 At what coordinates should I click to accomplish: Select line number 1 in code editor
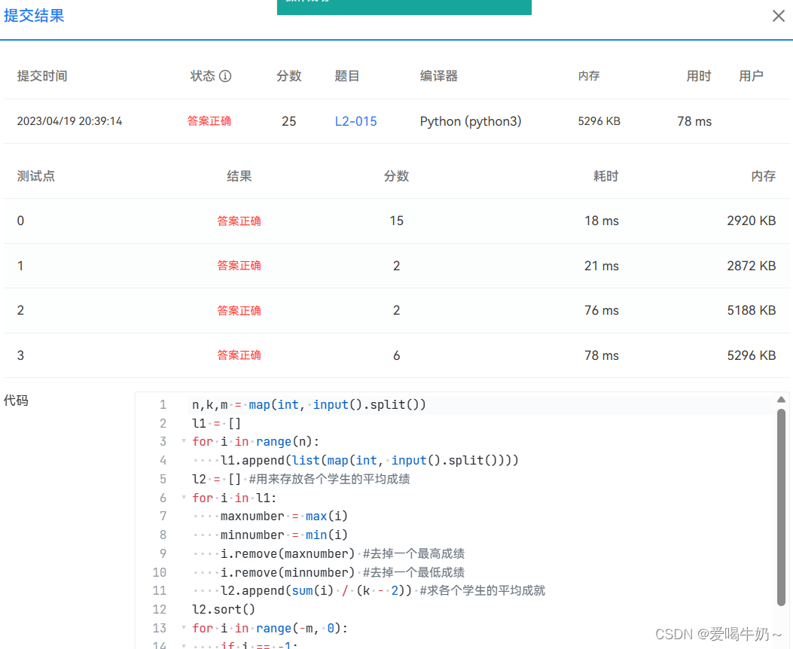click(x=163, y=404)
